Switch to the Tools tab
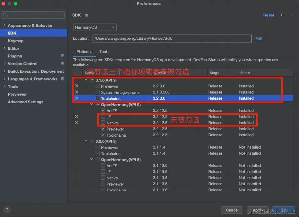This screenshot has width=299, height=217. (x=104, y=52)
